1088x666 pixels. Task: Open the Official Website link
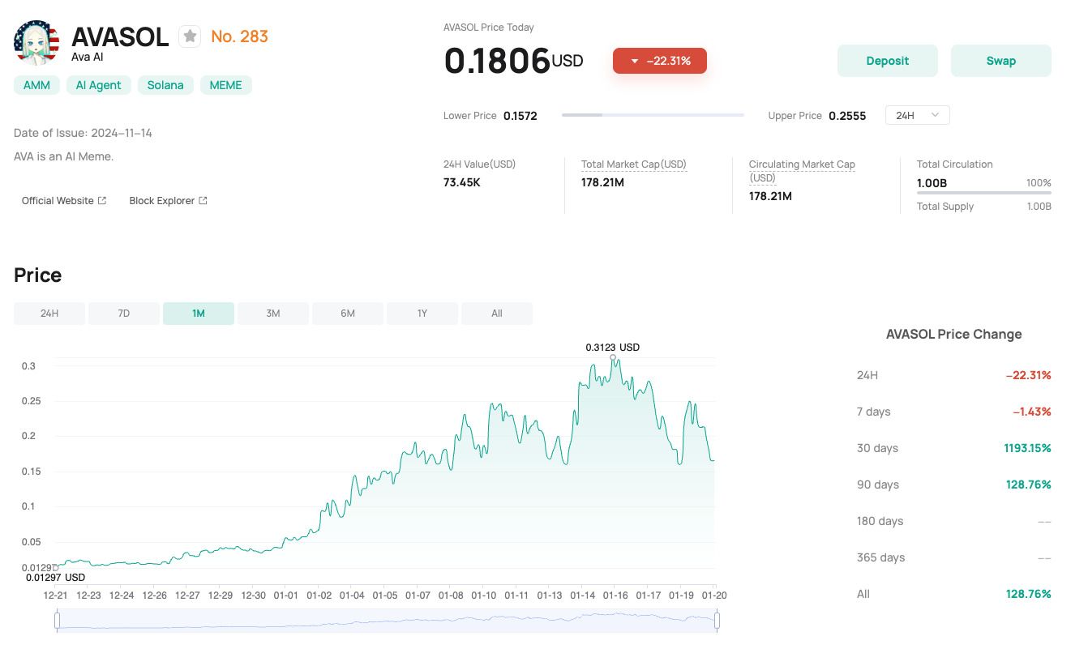point(58,201)
